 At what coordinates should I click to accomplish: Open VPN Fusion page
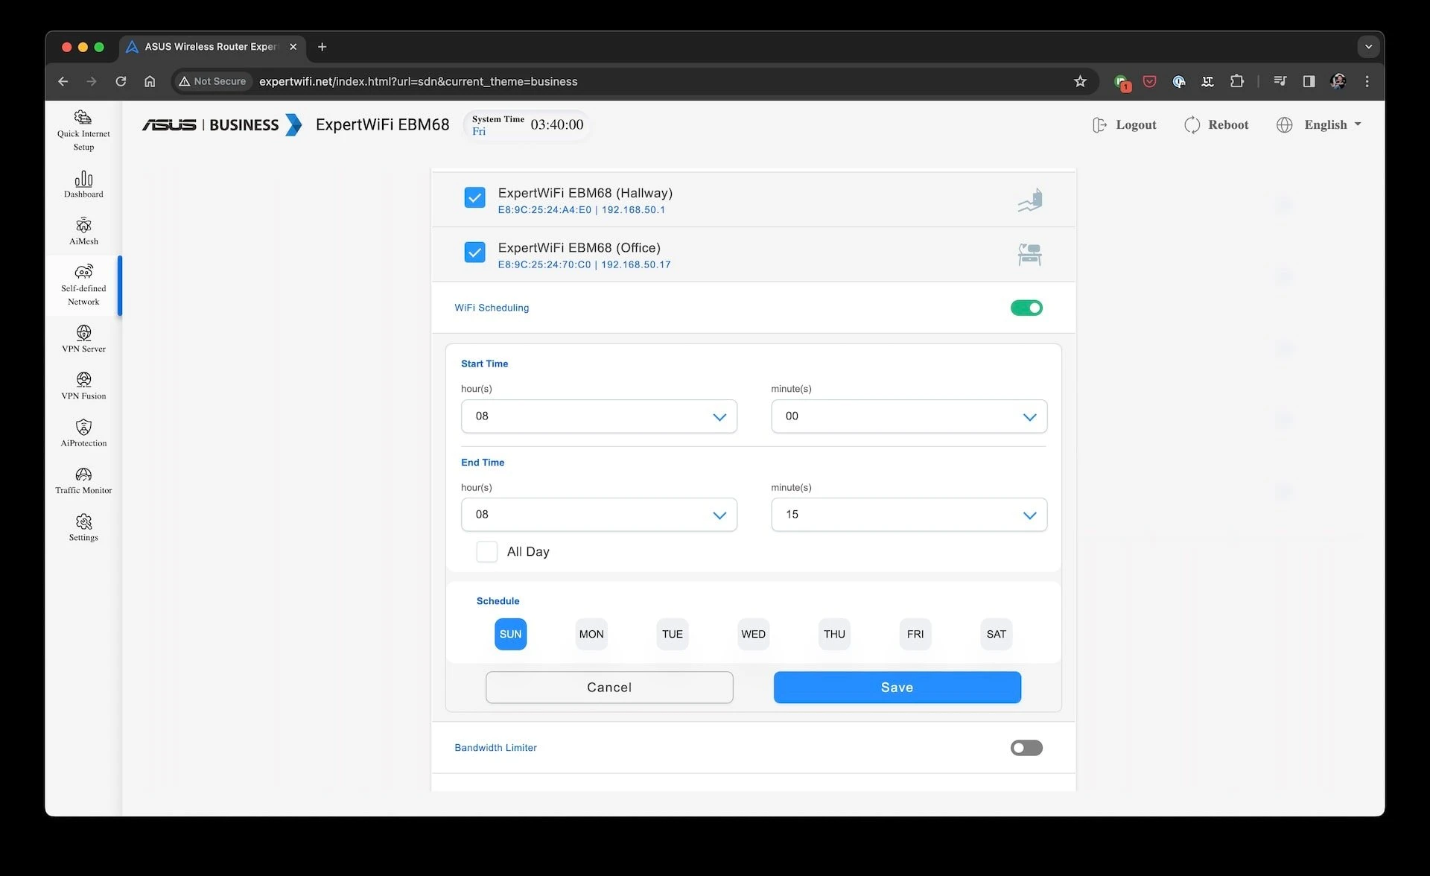tap(83, 385)
